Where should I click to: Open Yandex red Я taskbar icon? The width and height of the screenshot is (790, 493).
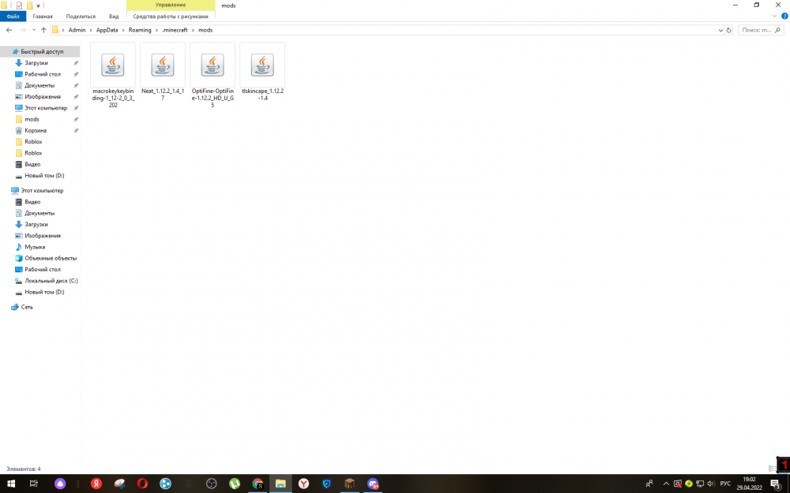pyautogui.click(x=96, y=484)
